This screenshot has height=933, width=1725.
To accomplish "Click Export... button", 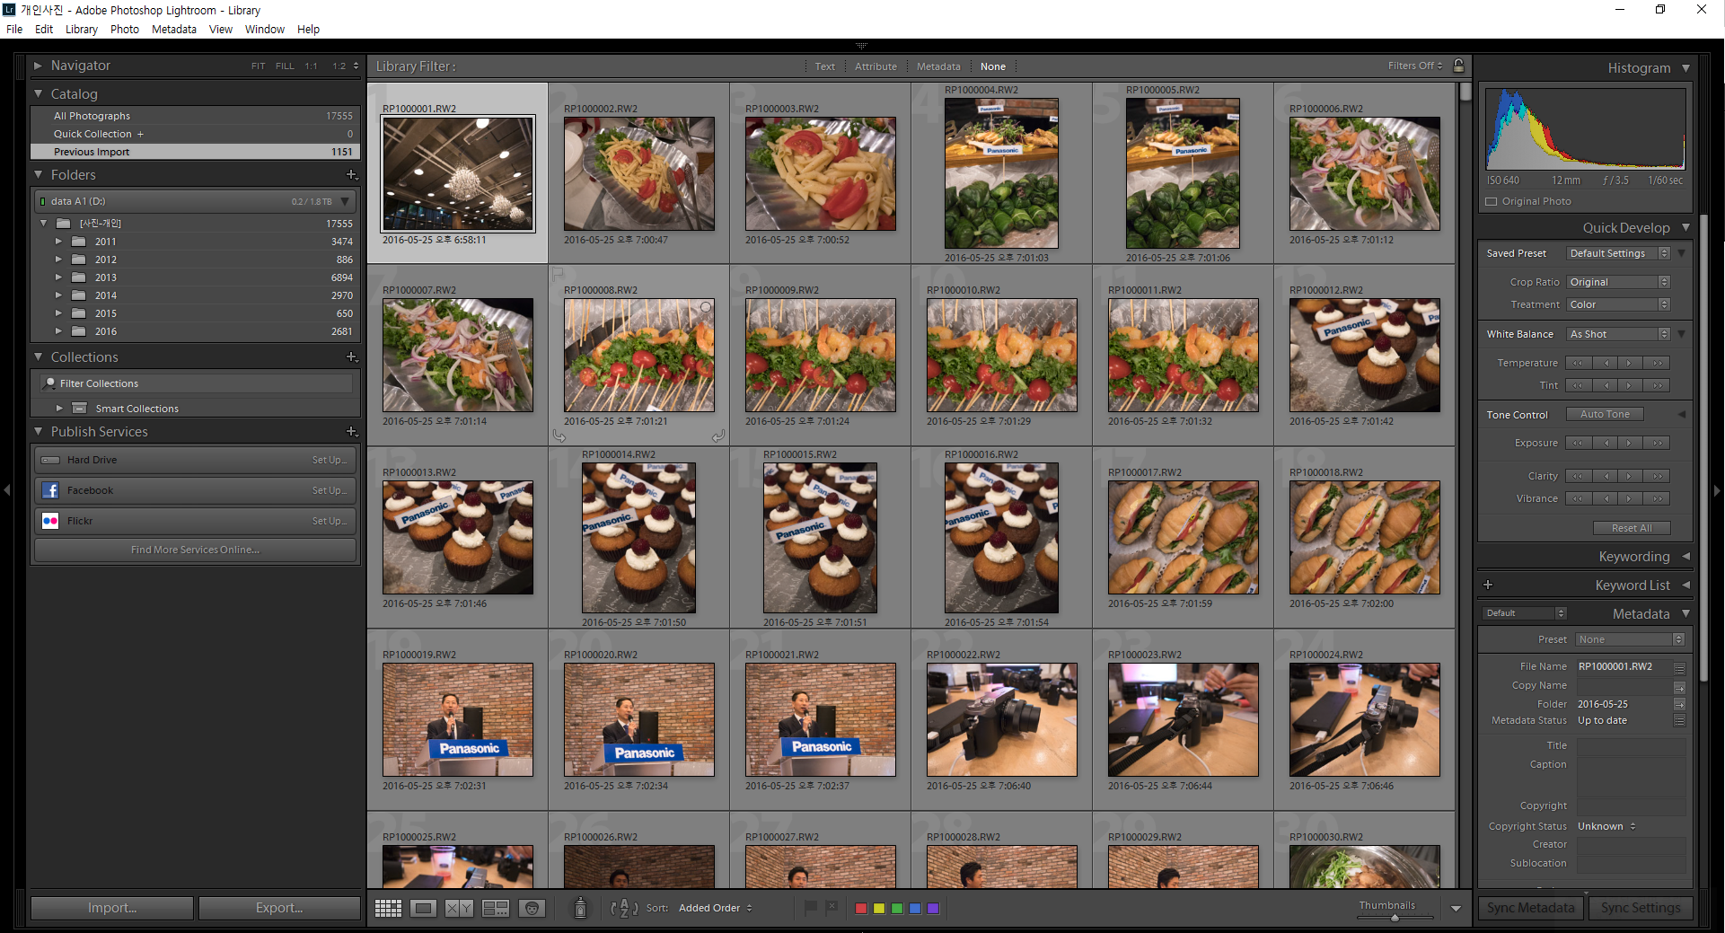I will tap(279, 908).
